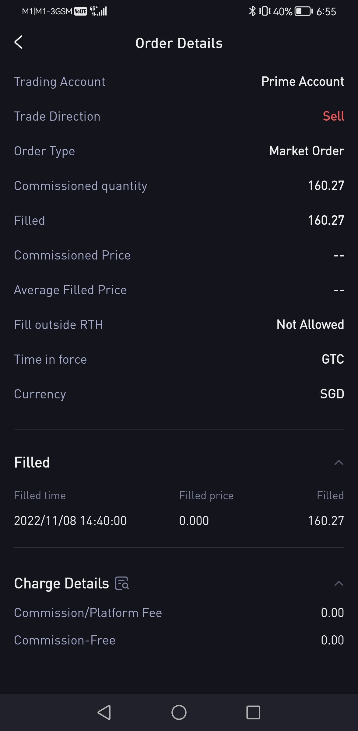Select the Prime Account value
This screenshot has width=358, height=731.
[x=303, y=81]
